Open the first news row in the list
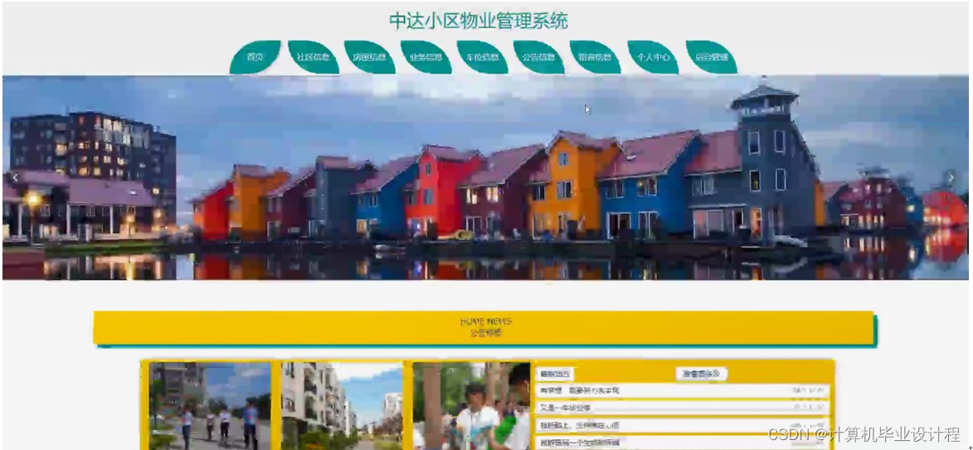This screenshot has height=450, width=973. tap(683, 390)
